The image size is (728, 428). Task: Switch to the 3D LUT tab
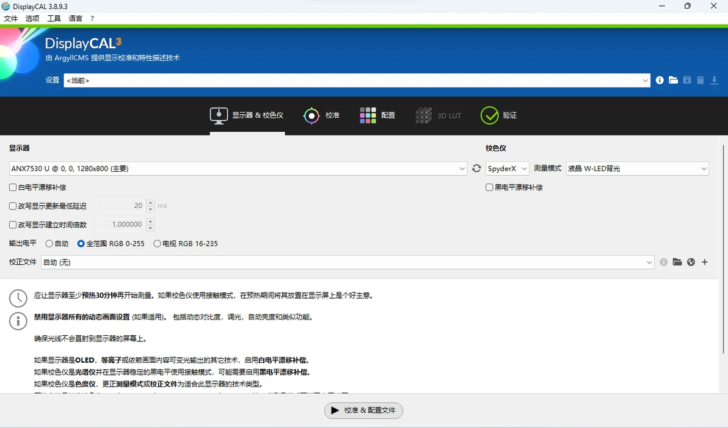pos(439,115)
